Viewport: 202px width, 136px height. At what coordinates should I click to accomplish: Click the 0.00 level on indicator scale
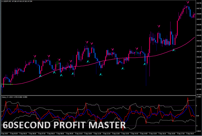coord(198,116)
